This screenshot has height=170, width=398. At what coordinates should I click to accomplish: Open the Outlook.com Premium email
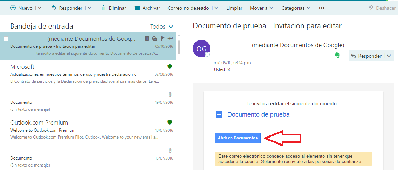88,130
